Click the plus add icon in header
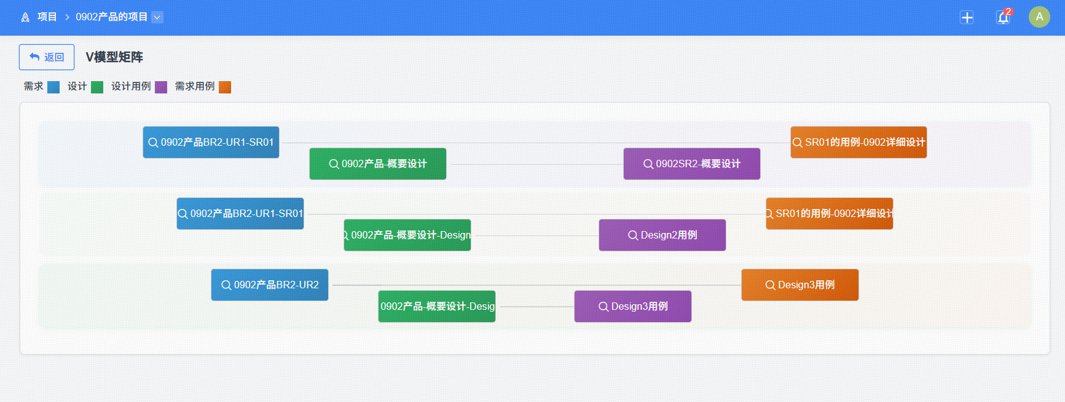1065x402 pixels. (x=967, y=17)
